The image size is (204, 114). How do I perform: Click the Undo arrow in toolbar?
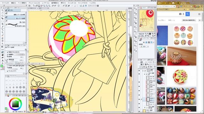pyautogui.click(x=53, y=6)
